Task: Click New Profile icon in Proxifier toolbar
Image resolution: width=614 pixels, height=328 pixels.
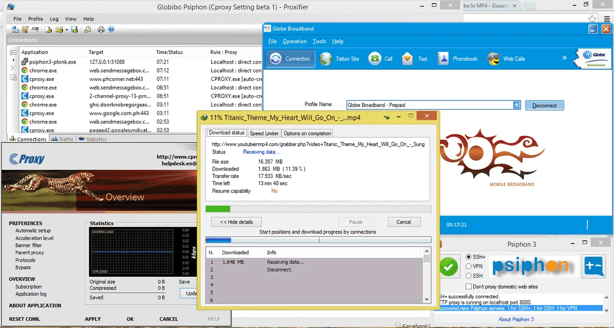Action: coord(48,29)
